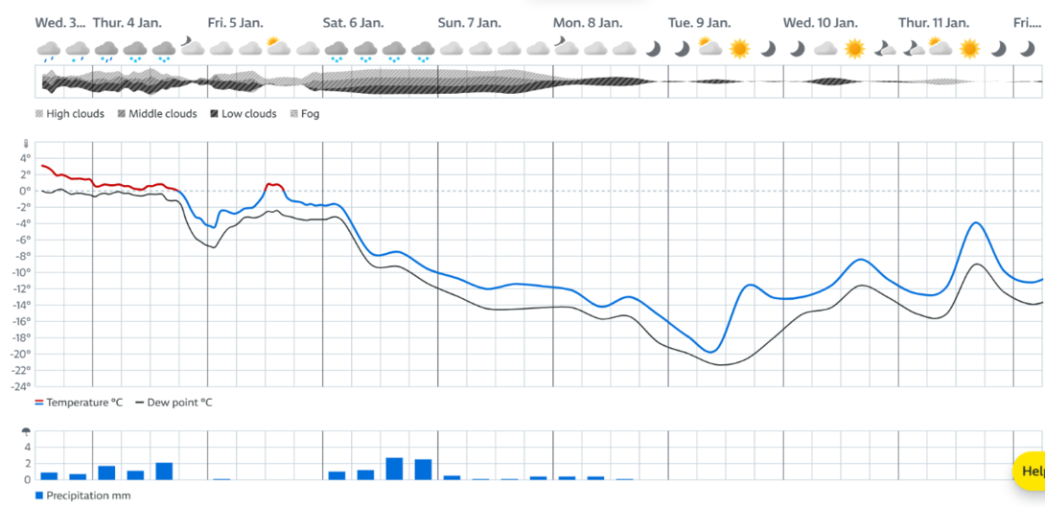Click the temperature curve minimum on Tue. 9 Jan.
The image size is (1045, 507).
(x=711, y=351)
